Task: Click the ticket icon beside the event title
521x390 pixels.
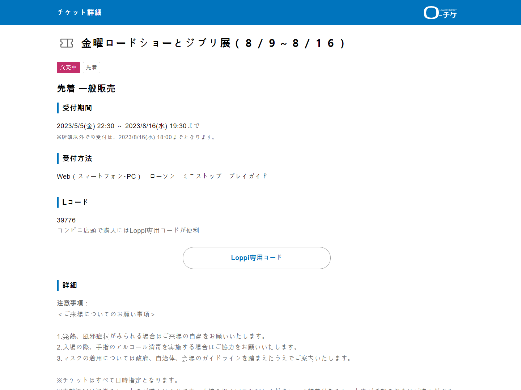Action: click(x=67, y=43)
